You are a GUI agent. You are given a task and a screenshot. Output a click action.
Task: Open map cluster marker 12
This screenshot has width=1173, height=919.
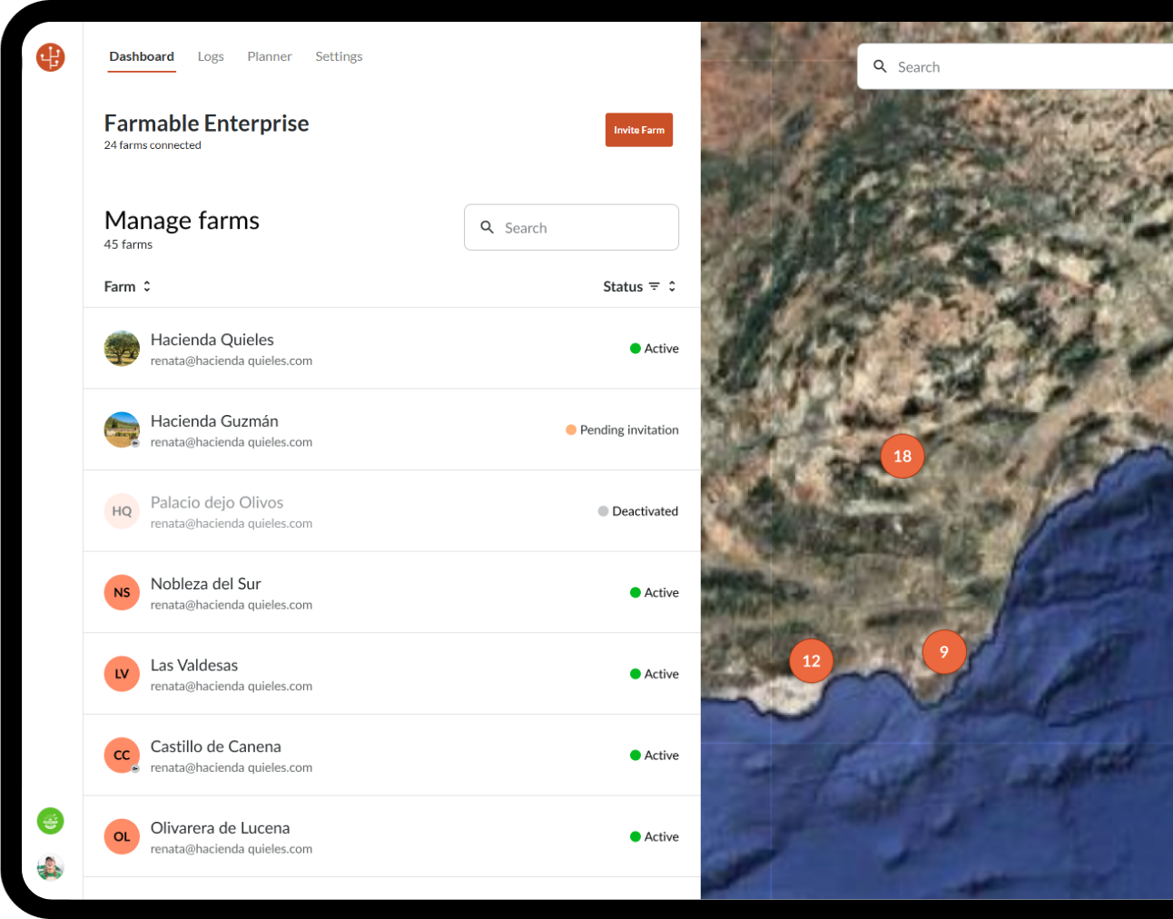pos(812,661)
